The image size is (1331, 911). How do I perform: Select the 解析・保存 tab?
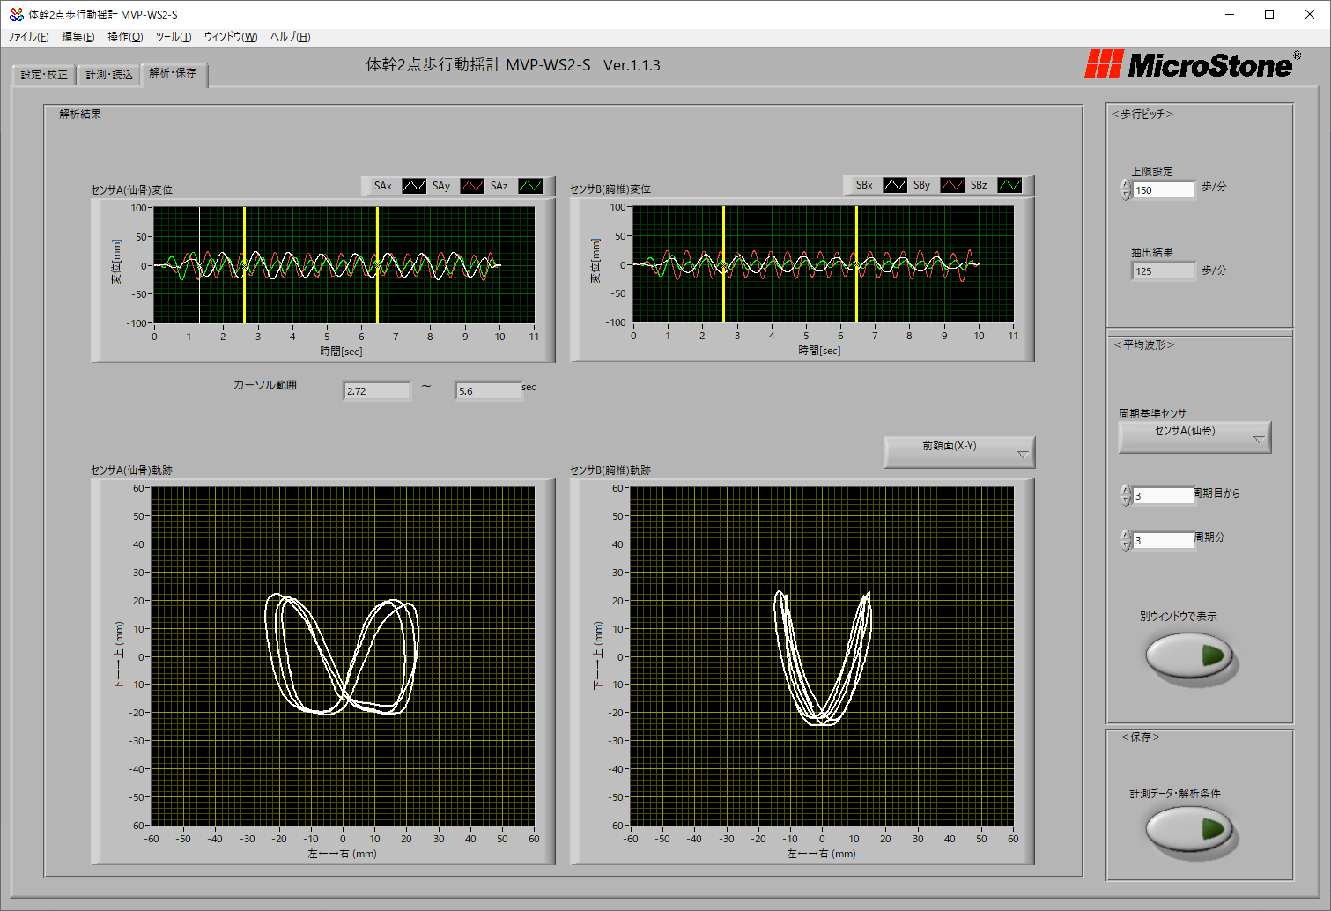174,74
